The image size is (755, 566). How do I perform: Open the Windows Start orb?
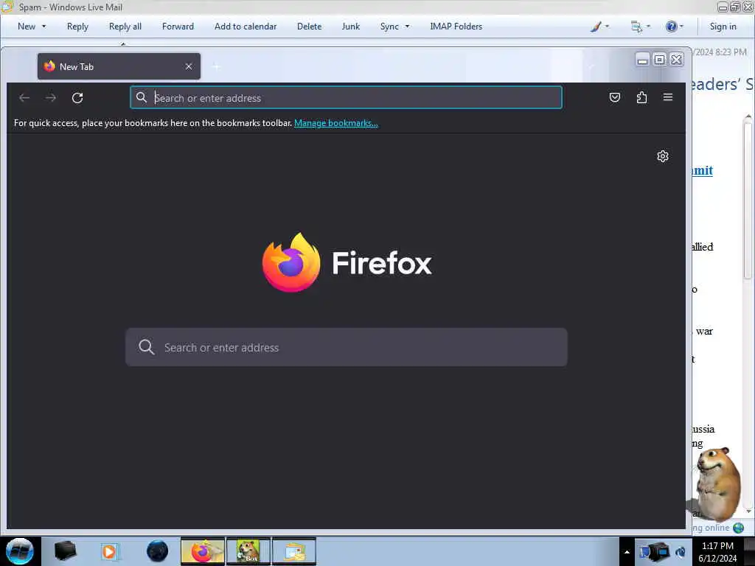coord(20,551)
